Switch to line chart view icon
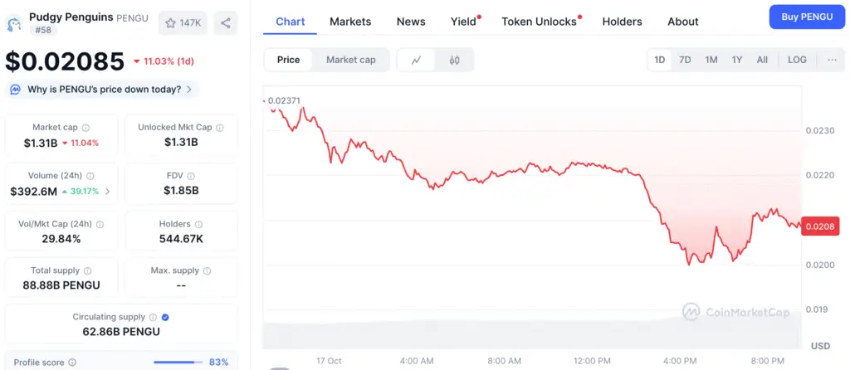850x370 pixels. (416, 60)
